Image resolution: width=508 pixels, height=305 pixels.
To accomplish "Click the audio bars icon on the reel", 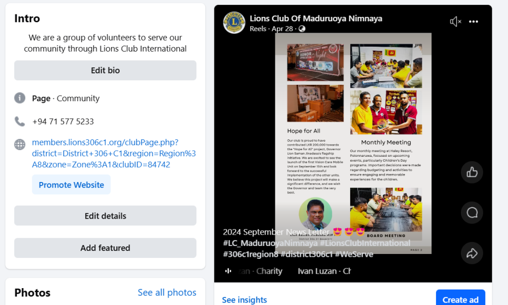I will [x=228, y=271].
